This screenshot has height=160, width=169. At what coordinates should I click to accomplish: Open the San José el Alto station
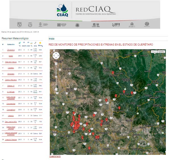pyautogui.click(x=11, y=122)
